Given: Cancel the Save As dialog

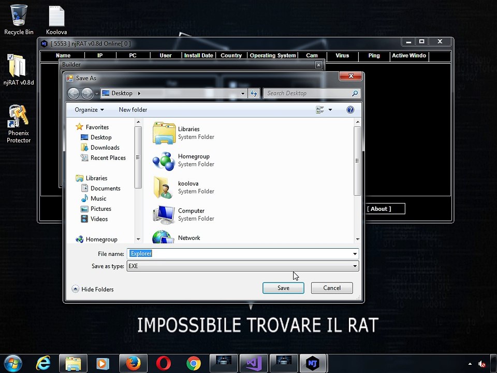Looking at the screenshot, I should tap(332, 288).
